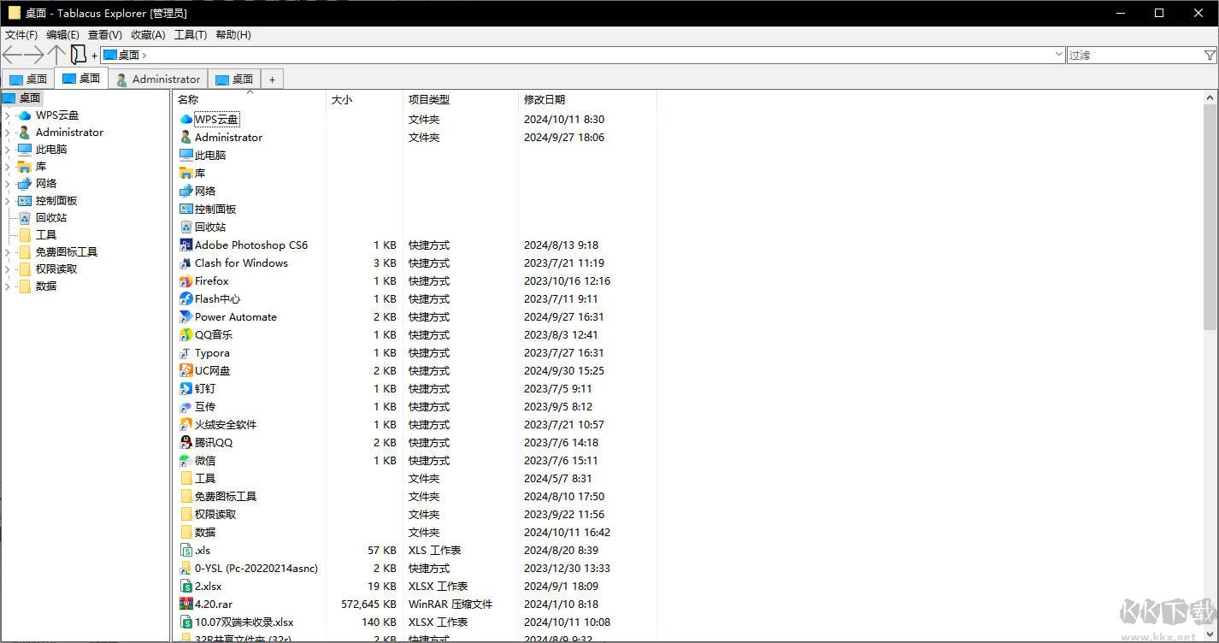Expand 权限读取 node in tree
1219x643 pixels.
click(x=8, y=269)
